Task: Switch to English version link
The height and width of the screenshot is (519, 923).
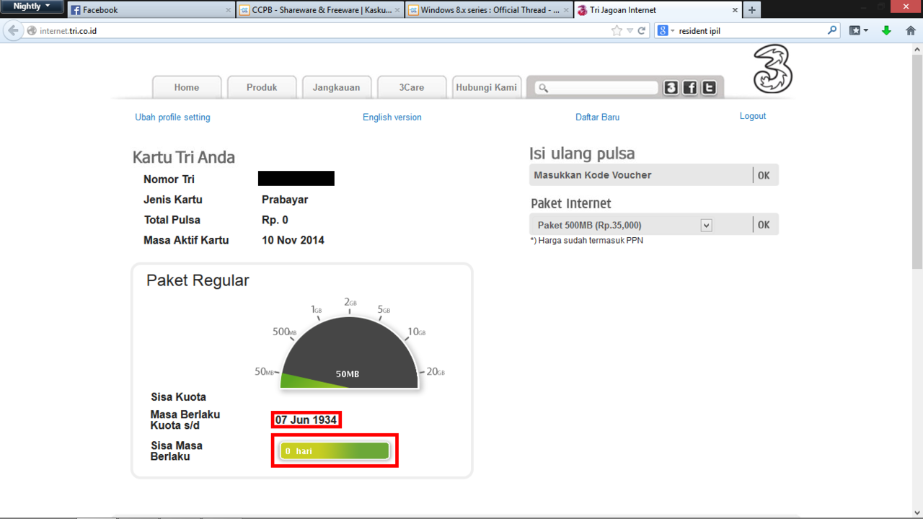Action: pos(392,117)
